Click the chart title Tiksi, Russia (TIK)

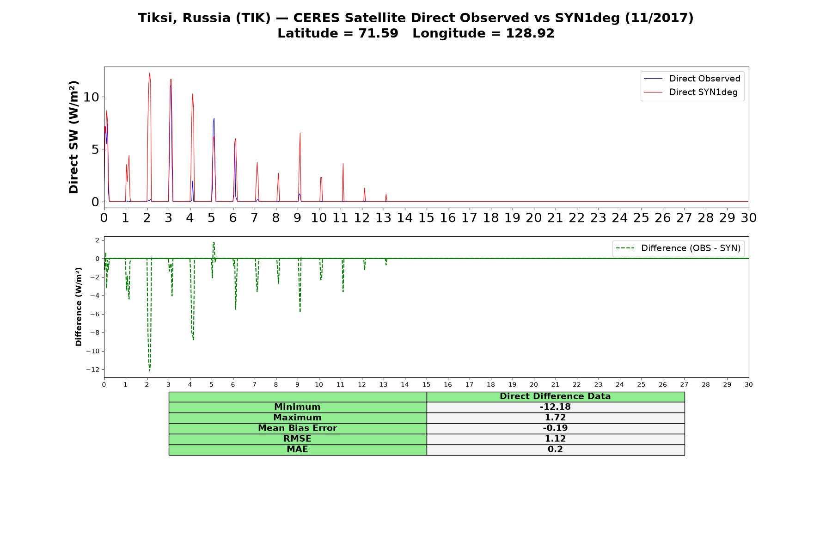click(204, 18)
